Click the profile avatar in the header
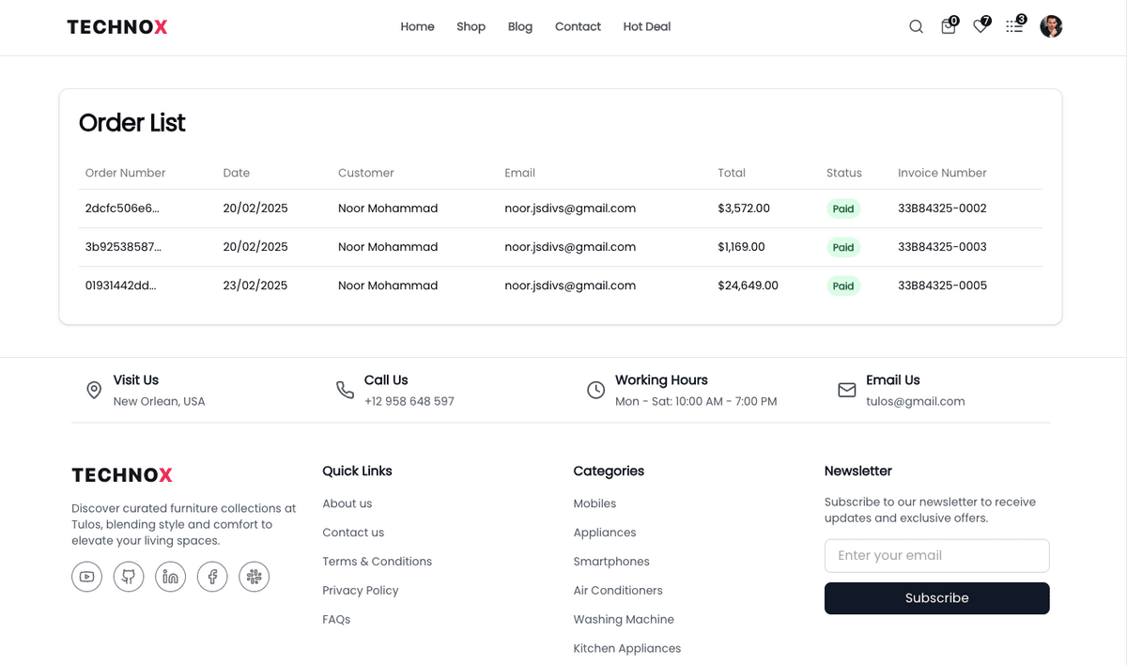Viewport: 1127px width, 665px height. (1051, 26)
